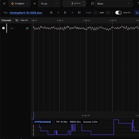The height and width of the screenshot is (139, 139).
Task: Click the Auto scale pill for FZ
Action: coord(12,28)
